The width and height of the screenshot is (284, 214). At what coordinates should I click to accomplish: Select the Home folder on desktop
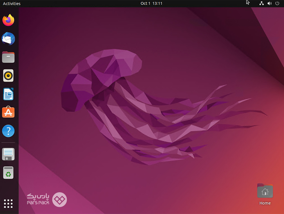pyautogui.click(x=265, y=191)
